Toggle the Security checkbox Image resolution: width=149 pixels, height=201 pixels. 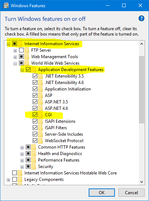tap(28, 167)
